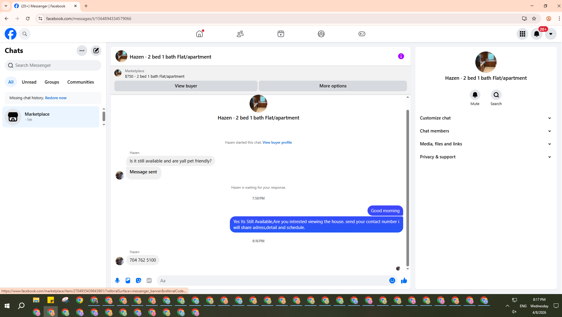Click the Aa message input box
The height and width of the screenshot is (317, 562).
pyautogui.click(x=273, y=281)
